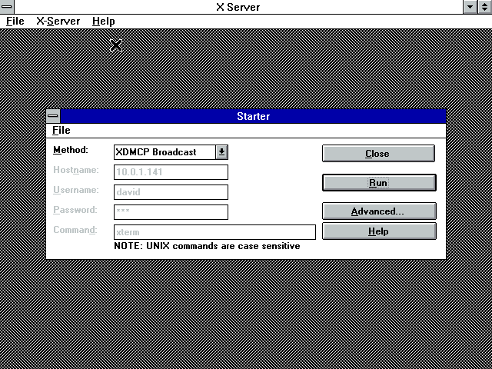Image resolution: width=492 pixels, height=369 pixels.
Task: Expand the Method dropdown arrow
Action: (221, 152)
